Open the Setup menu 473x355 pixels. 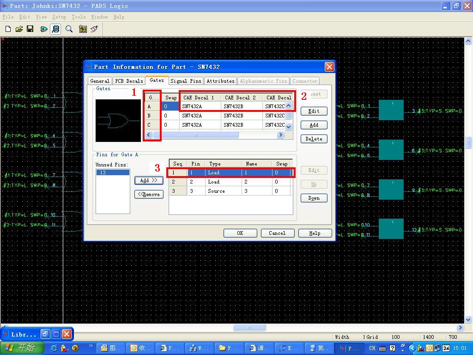(59, 17)
